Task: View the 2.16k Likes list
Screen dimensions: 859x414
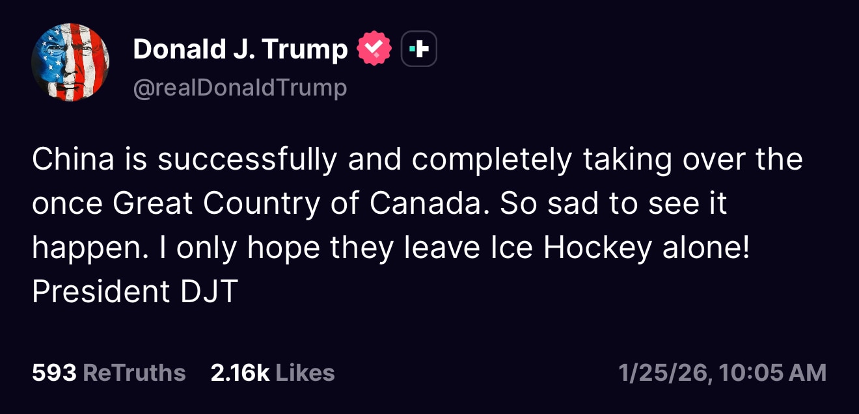Action: pyautogui.click(x=273, y=373)
